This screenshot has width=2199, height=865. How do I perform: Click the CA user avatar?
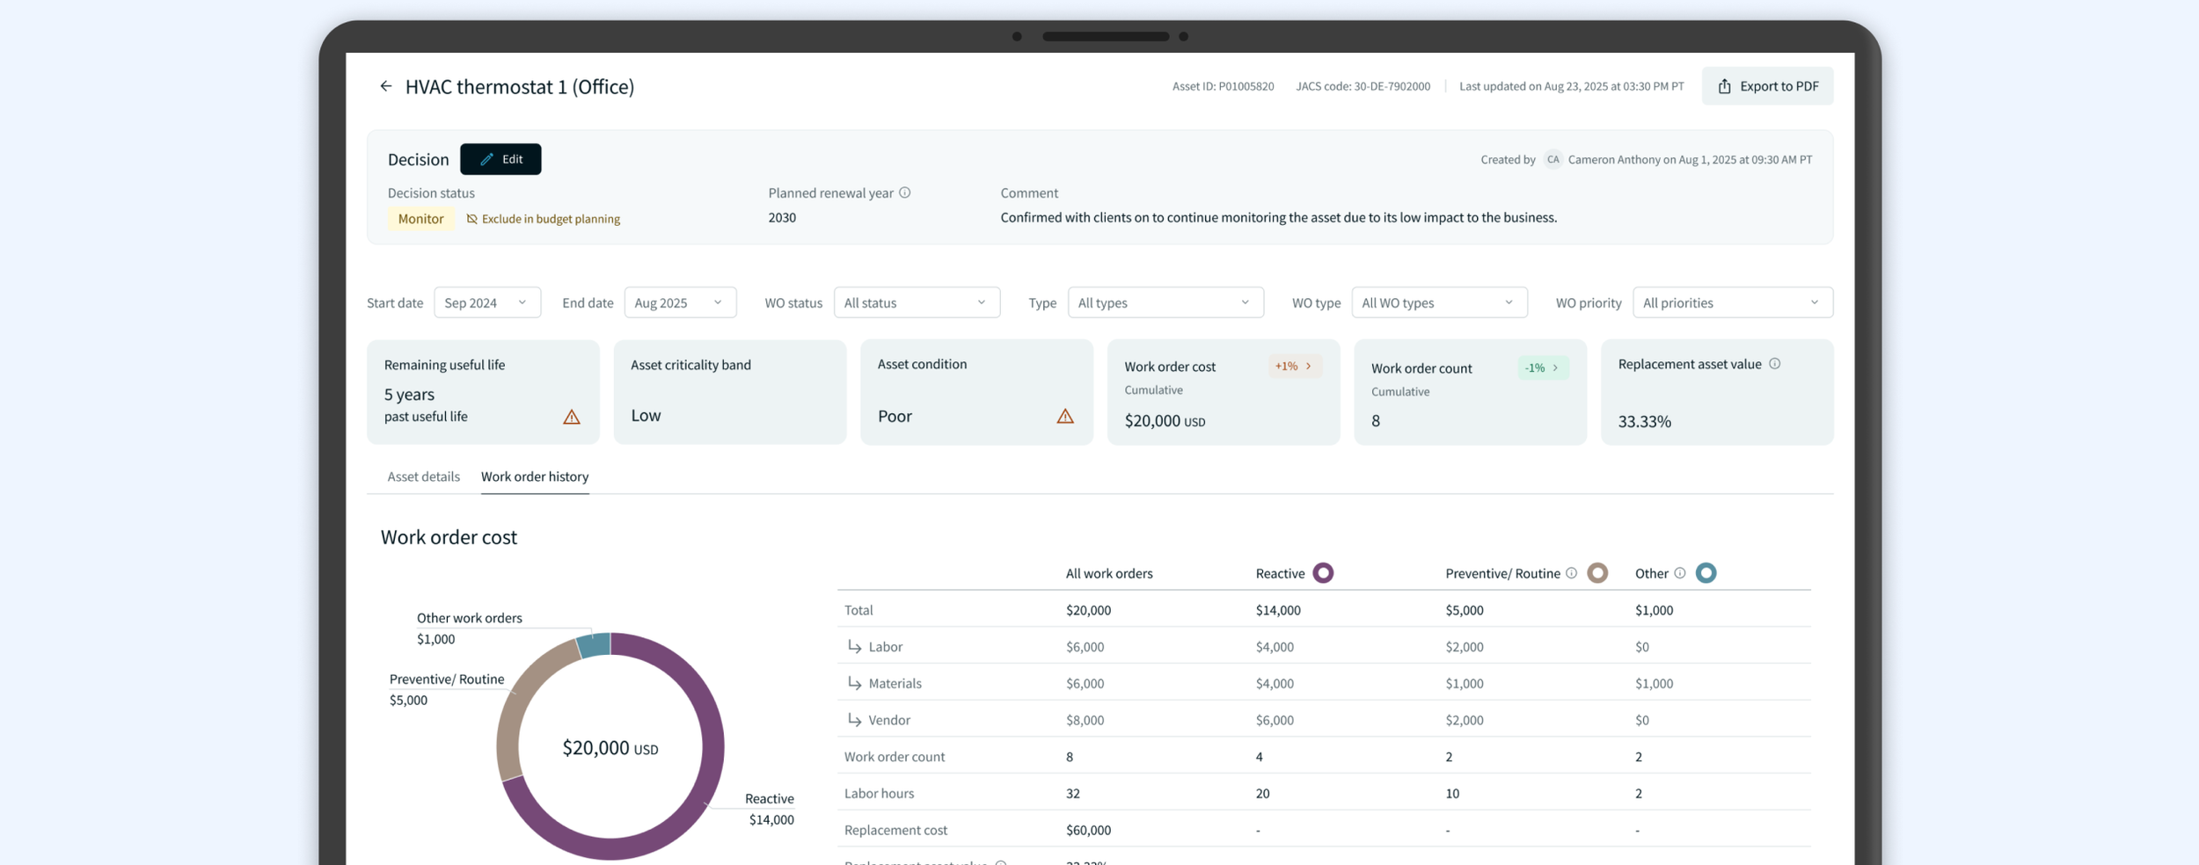1552,159
